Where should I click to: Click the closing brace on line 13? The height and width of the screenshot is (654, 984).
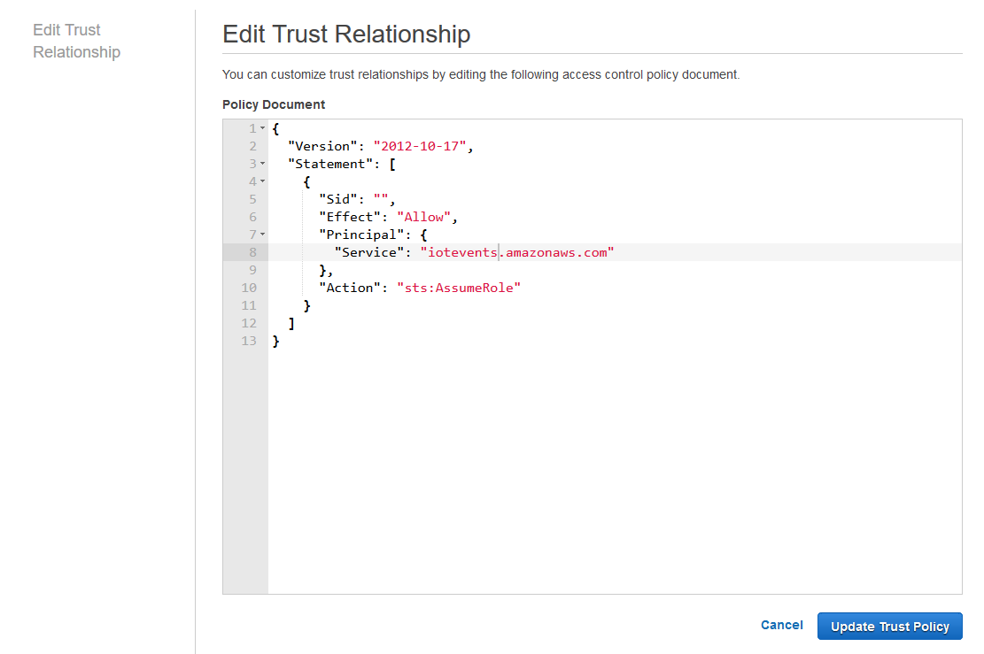coord(276,341)
